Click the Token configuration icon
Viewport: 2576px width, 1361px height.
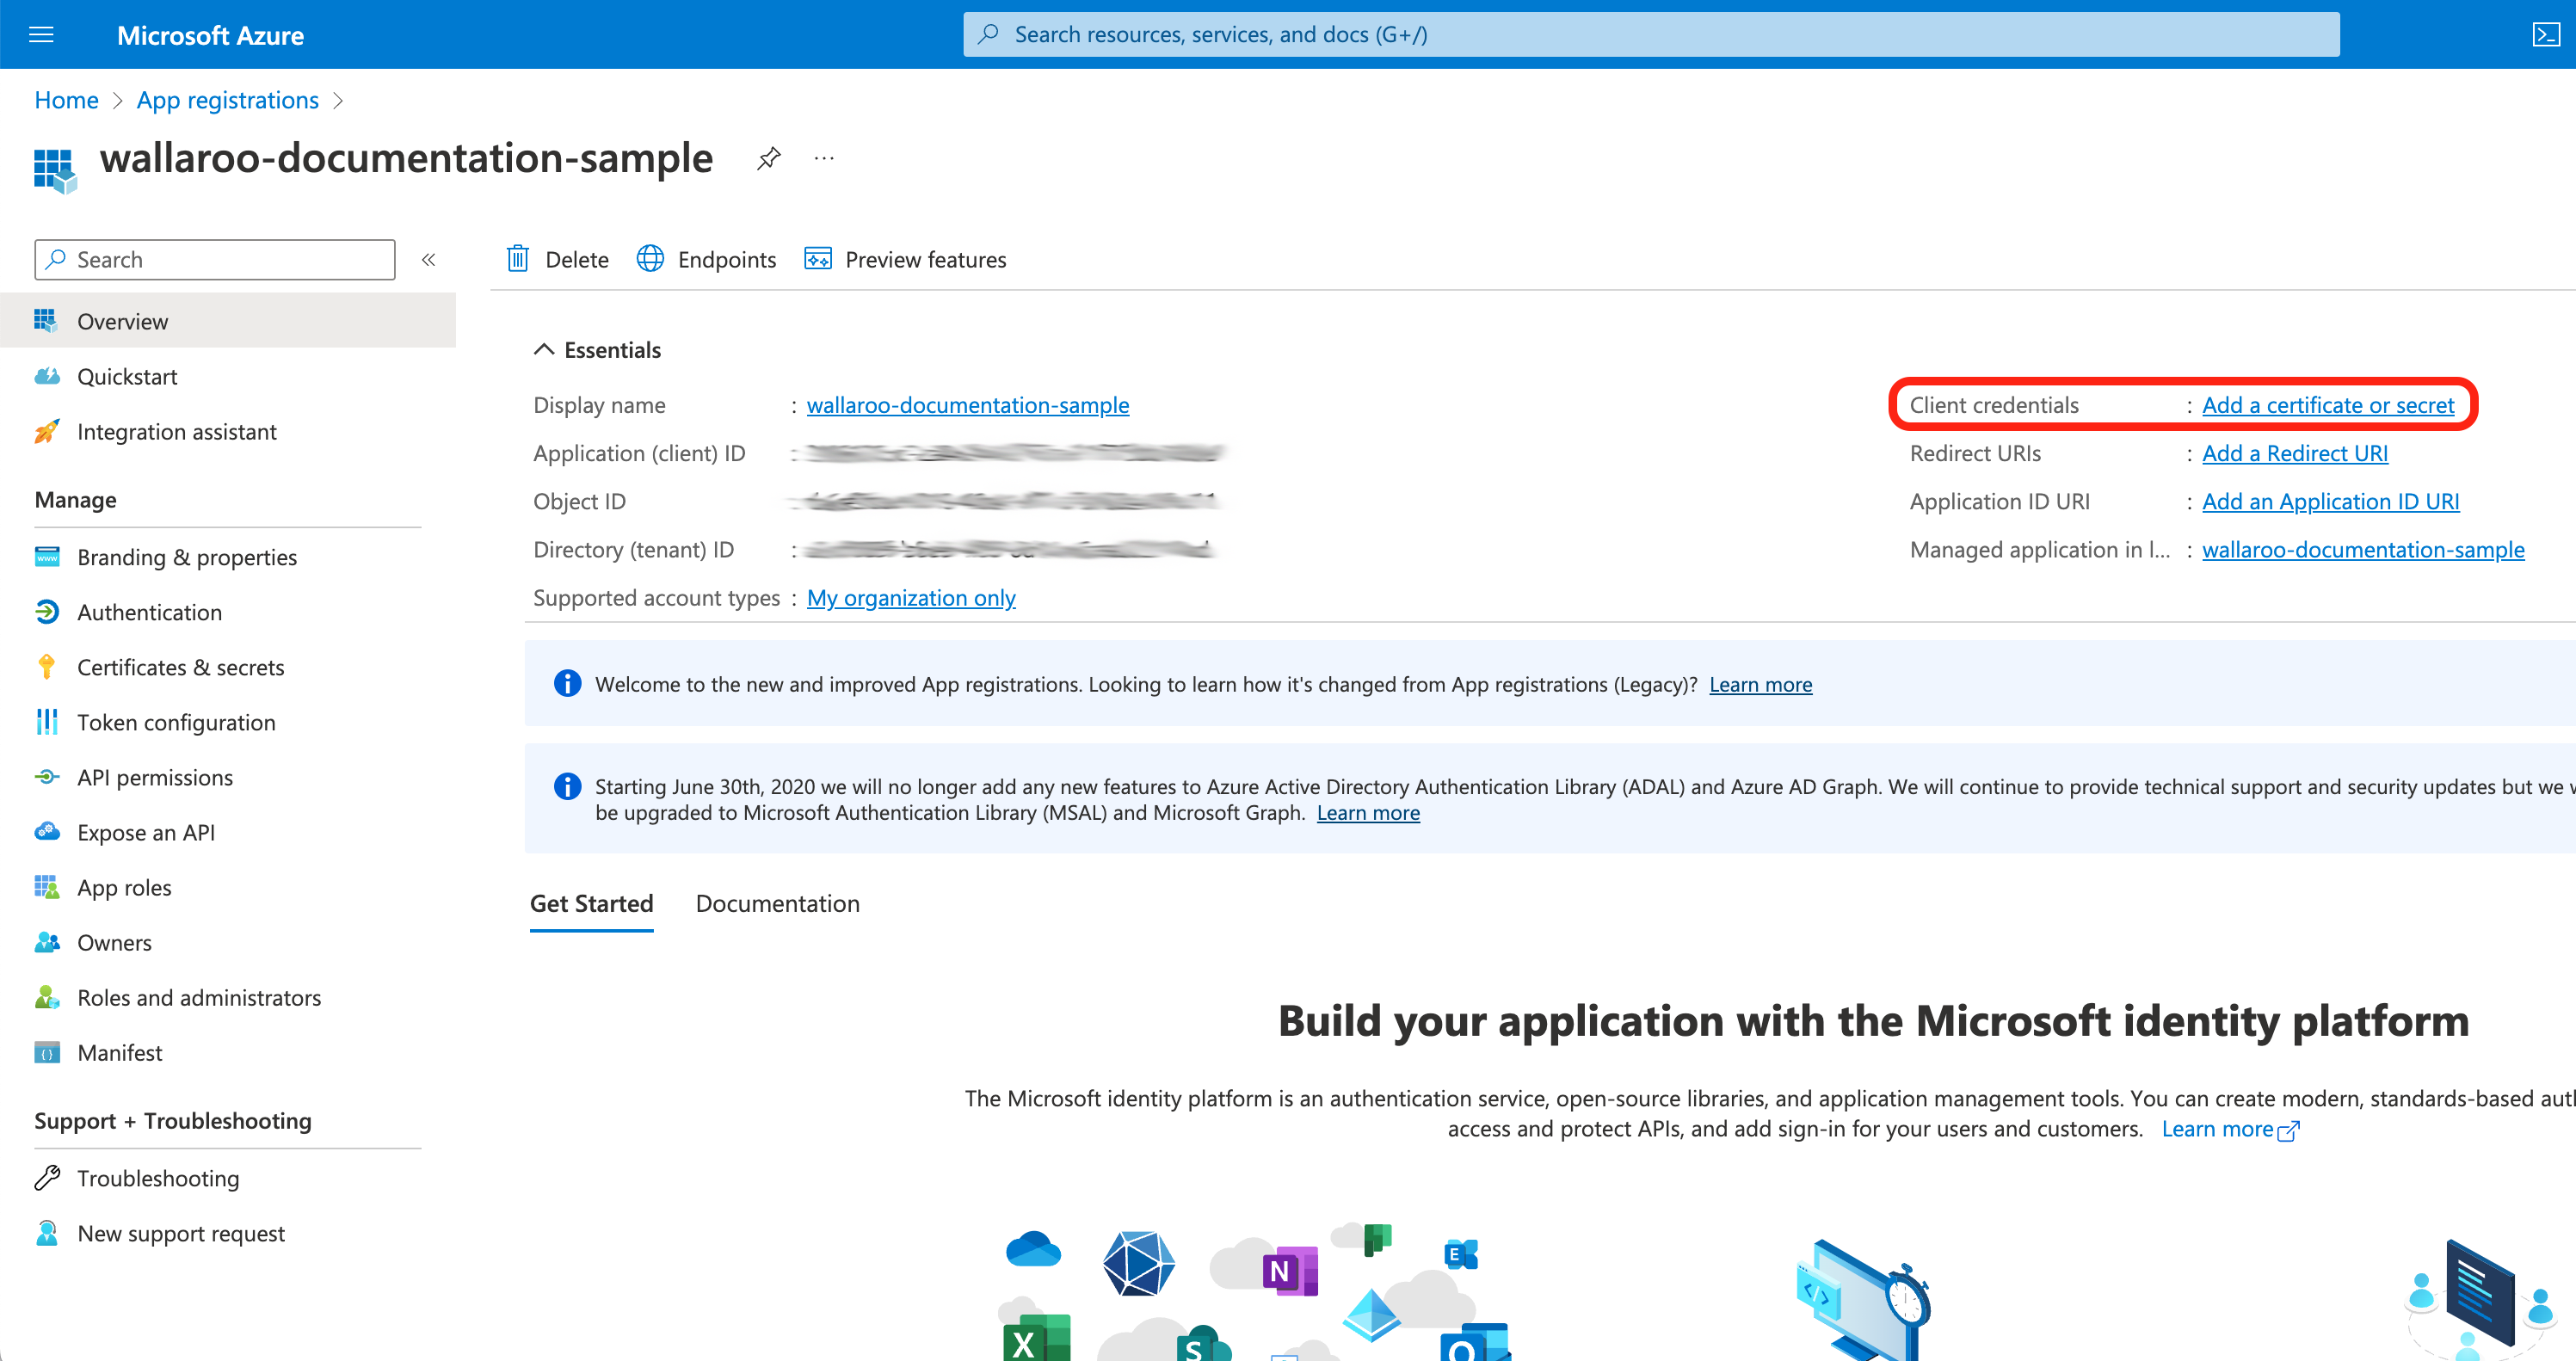point(46,723)
